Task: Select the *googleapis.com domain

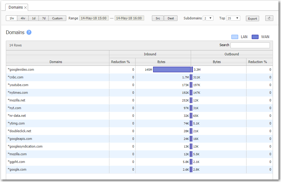Action: tap(20, 139)
